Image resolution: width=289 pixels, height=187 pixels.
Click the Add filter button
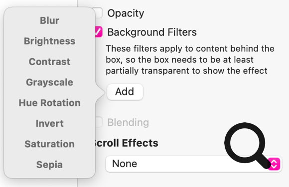pos(125,92)
